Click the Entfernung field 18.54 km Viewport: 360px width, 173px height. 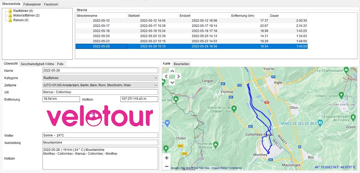61,99
